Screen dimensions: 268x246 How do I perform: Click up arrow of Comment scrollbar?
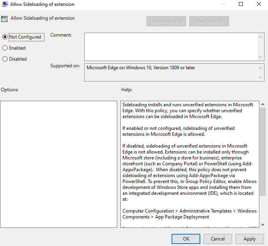point(260,37)
